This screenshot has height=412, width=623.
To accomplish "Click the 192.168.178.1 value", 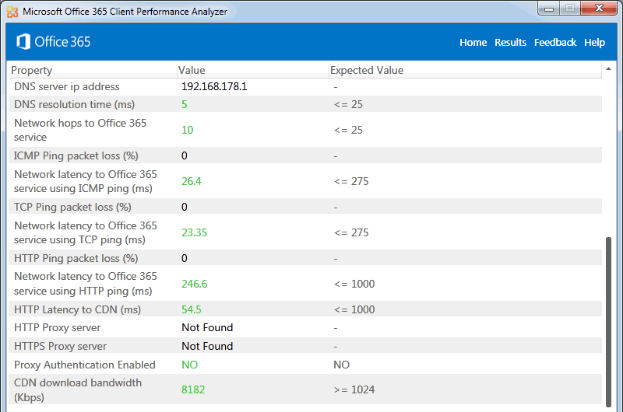I will (214, 86).
